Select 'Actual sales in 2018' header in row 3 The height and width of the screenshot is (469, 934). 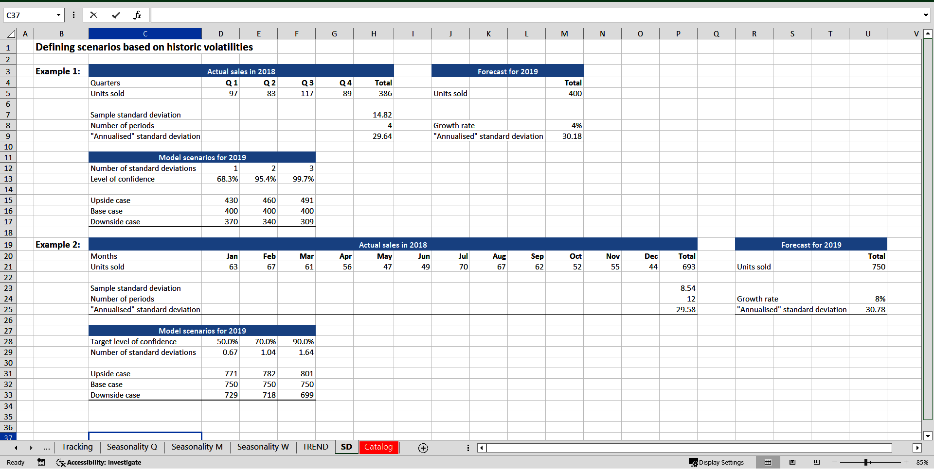point(241,71)
